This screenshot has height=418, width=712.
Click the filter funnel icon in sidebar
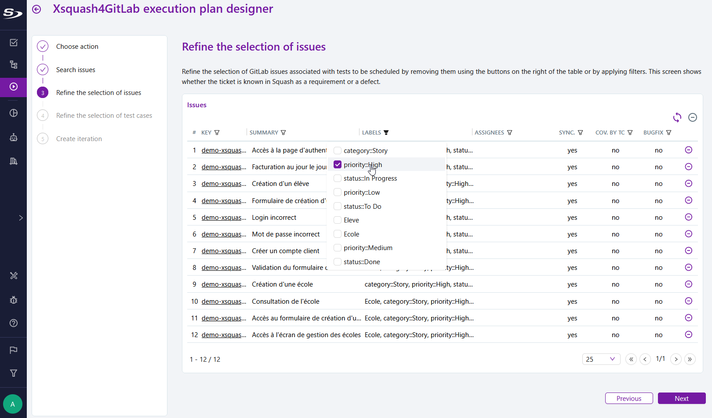pyautogui.click(x=14, y=373)
